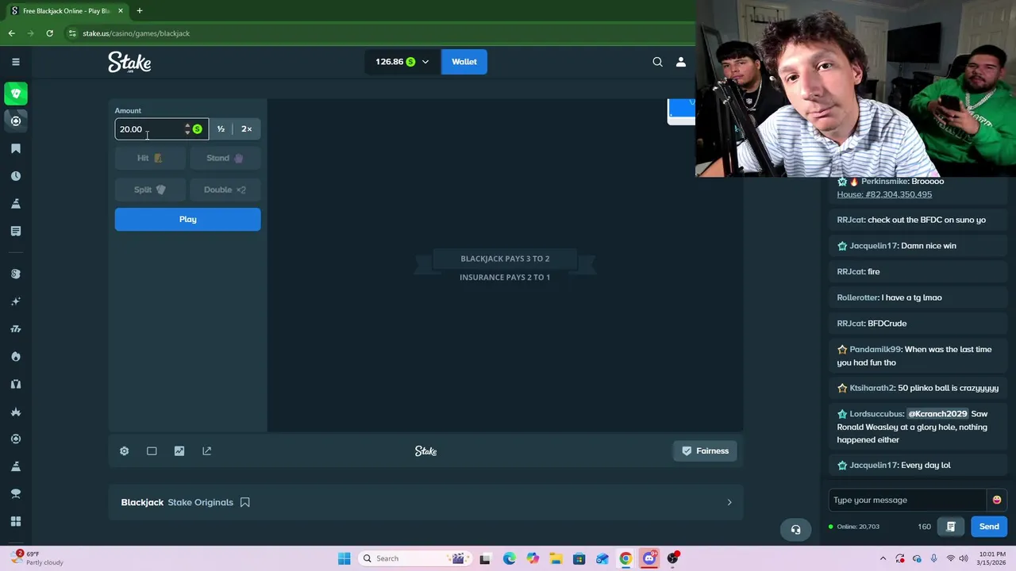
Task: Open a new browser tab
Action: click(x=139, y=10)
